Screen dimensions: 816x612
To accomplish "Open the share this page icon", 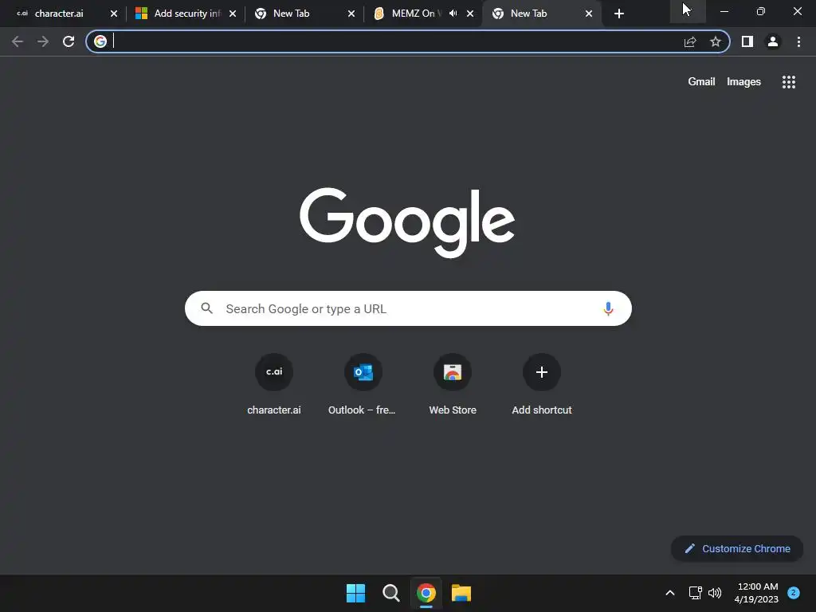I will pos(690,41).
